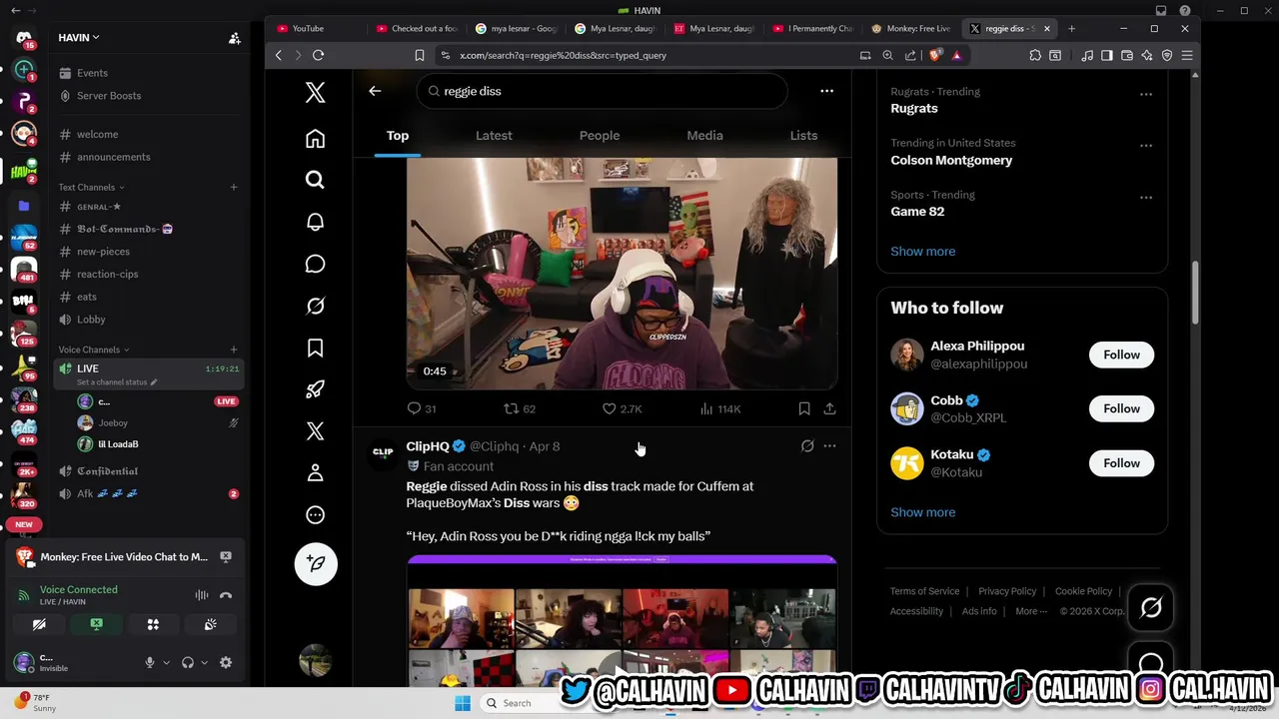The height and width of the screenshot is (719, 1279).
Task: Open Terms of Service link
Action: click(924, 591)
